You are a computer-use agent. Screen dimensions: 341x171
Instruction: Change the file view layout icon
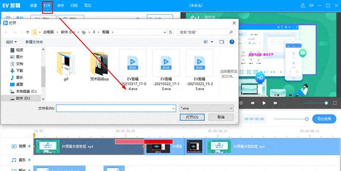click(x=206, y=42)
